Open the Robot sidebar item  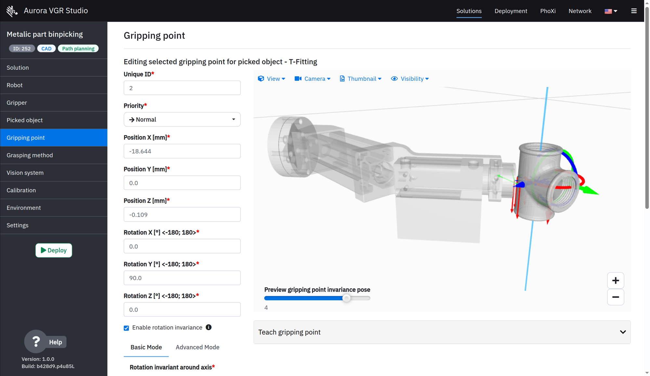[54, 85]
